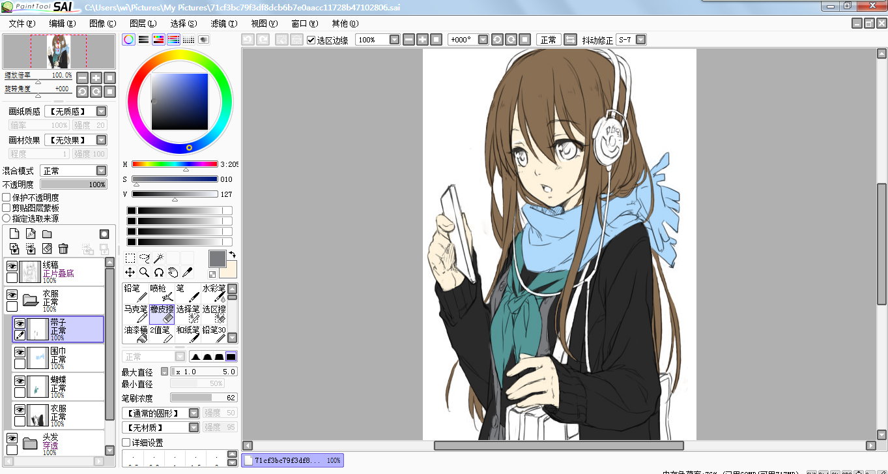Select the 2值笔 binary pen
The height and width of the screenshot is (474, 888).
162,334
